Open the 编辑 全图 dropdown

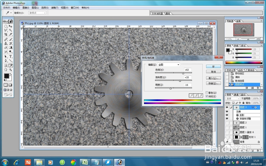click(168, 65)
